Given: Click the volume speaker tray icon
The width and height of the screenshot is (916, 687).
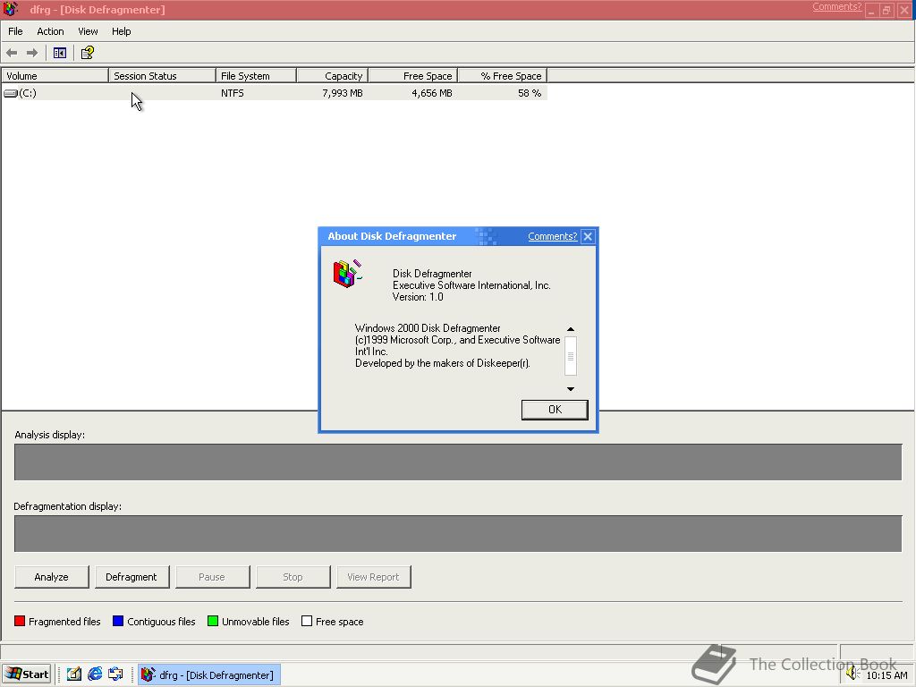Looking at the screenshot, I should [852, 674].
